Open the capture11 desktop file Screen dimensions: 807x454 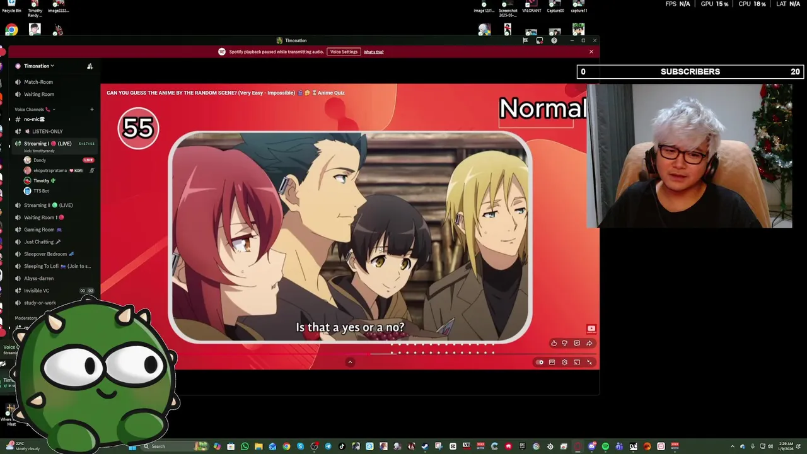pos(579,7)
